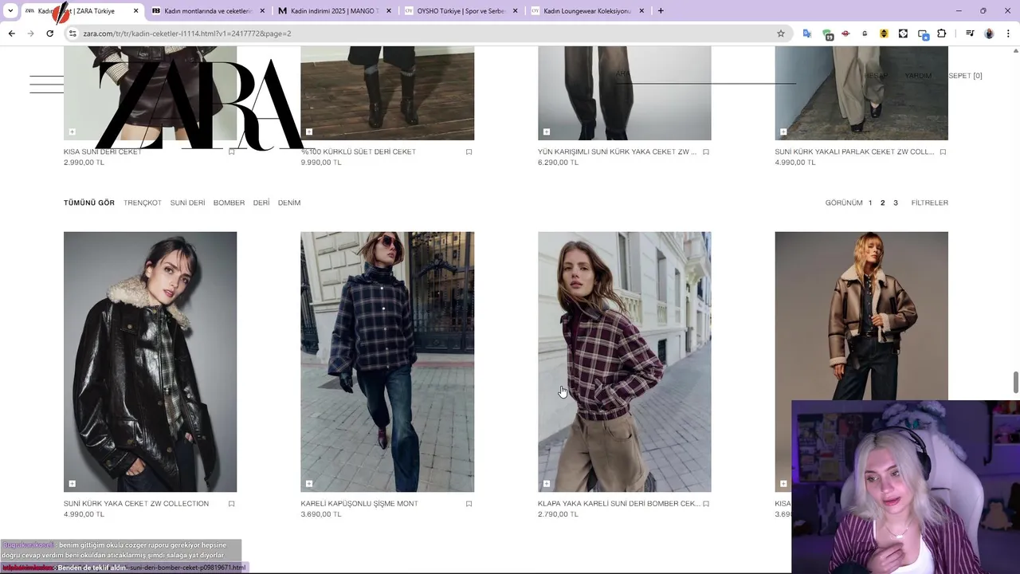1020x574 pixels.
Task: Quick-add plus on black fur collar jacket photo
Action: [72, 483]
